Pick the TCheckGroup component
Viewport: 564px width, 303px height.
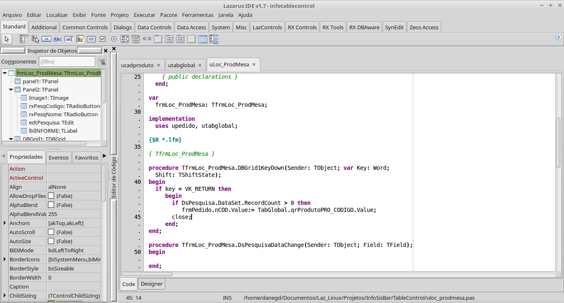pyautogui.click(x=180, y=39)
